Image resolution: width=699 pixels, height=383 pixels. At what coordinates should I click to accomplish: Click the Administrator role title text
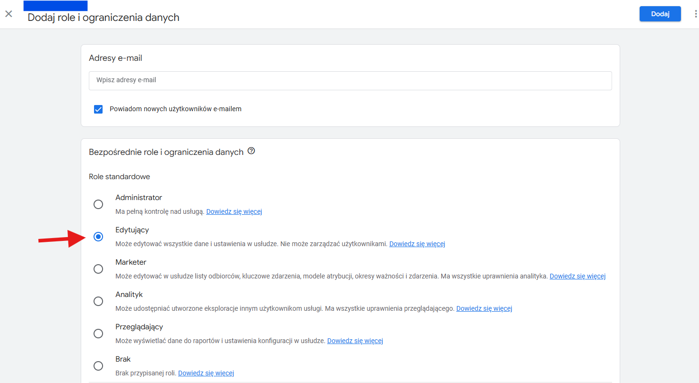(139, 198)
